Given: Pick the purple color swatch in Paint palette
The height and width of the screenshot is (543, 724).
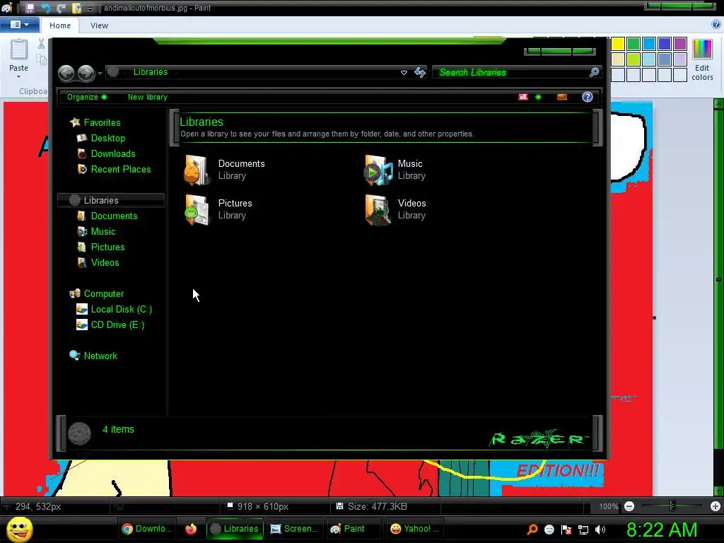Looking at the screenshot, I should click(x=679, y=44).
